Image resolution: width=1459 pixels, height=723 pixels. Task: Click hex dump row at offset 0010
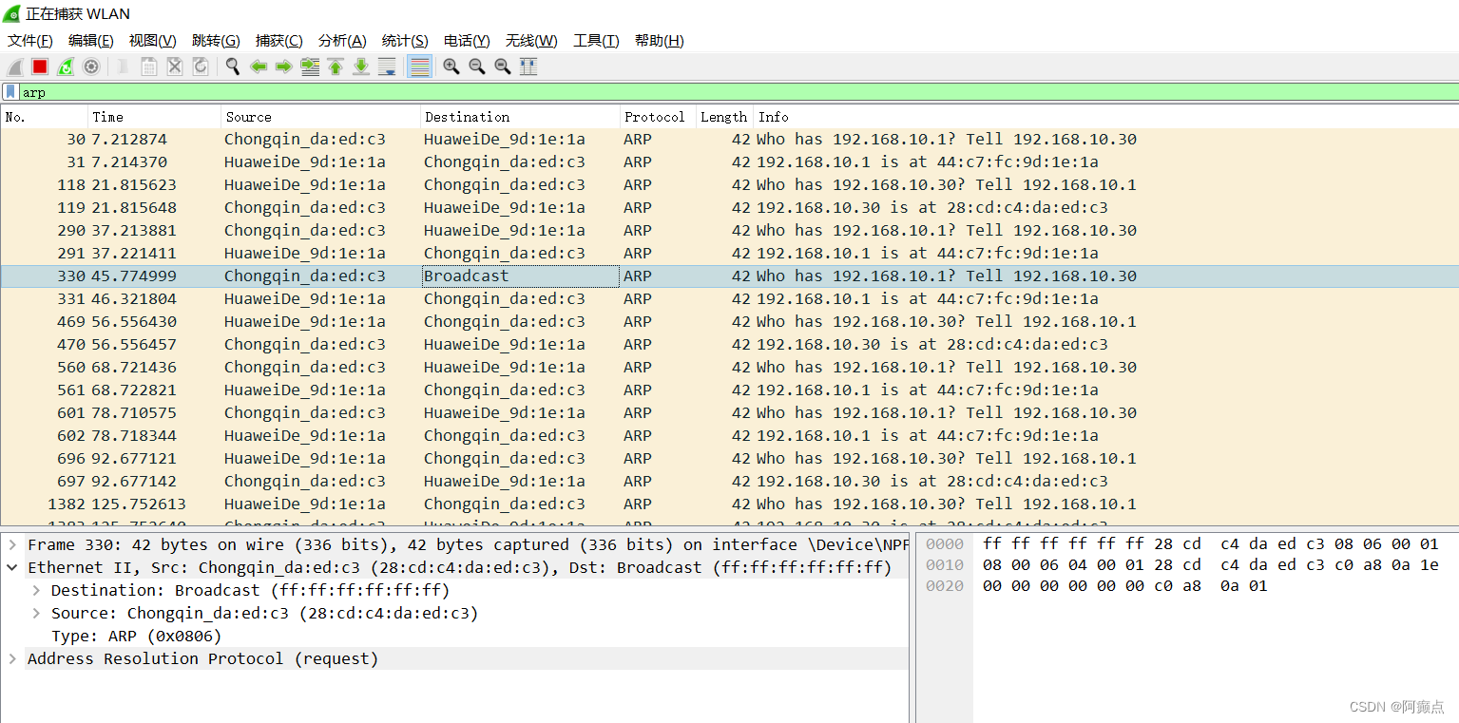coord(1181,565)
